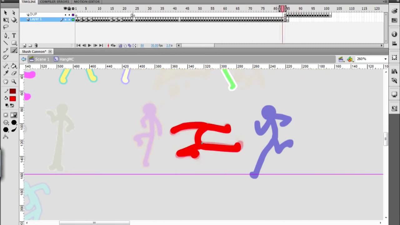Show or hide all layers eye icon
The height and width of the screenshot is (225, 400).
point(65,8)
